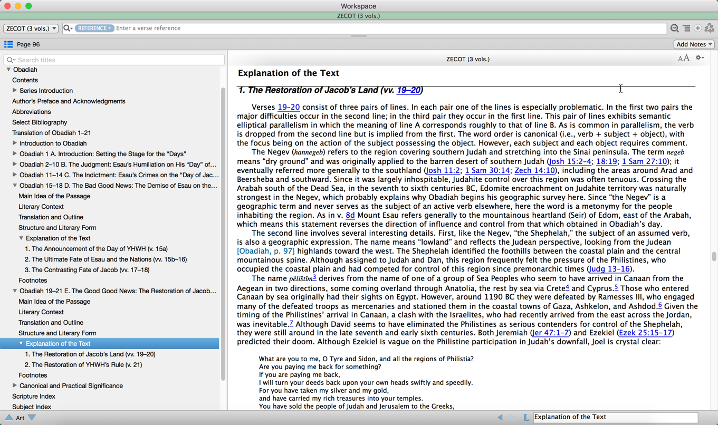The height and width of the screenshot is (425, 718).
Task: Open the ZECOT (3 vols.) module dropdown
Action: 31,28
